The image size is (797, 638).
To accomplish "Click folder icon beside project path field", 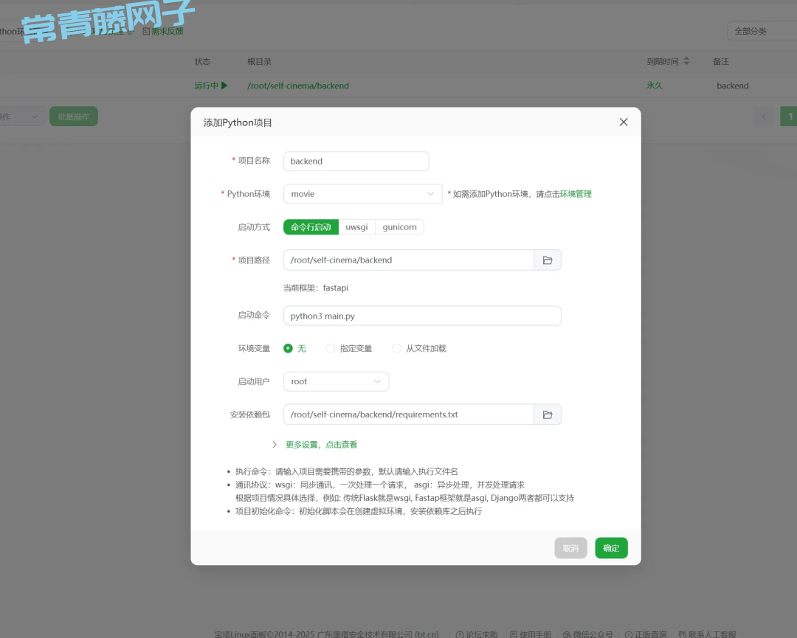I will point(548,260).
